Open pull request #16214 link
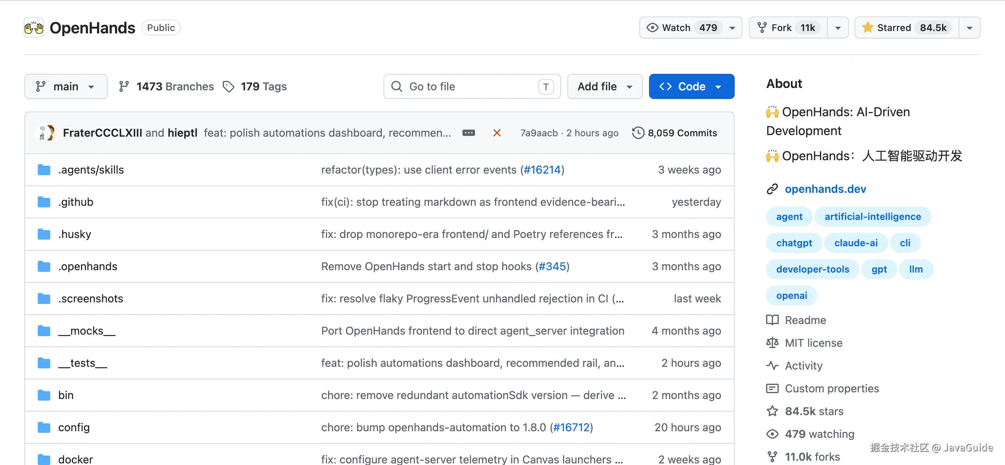 tap(542, 170)
